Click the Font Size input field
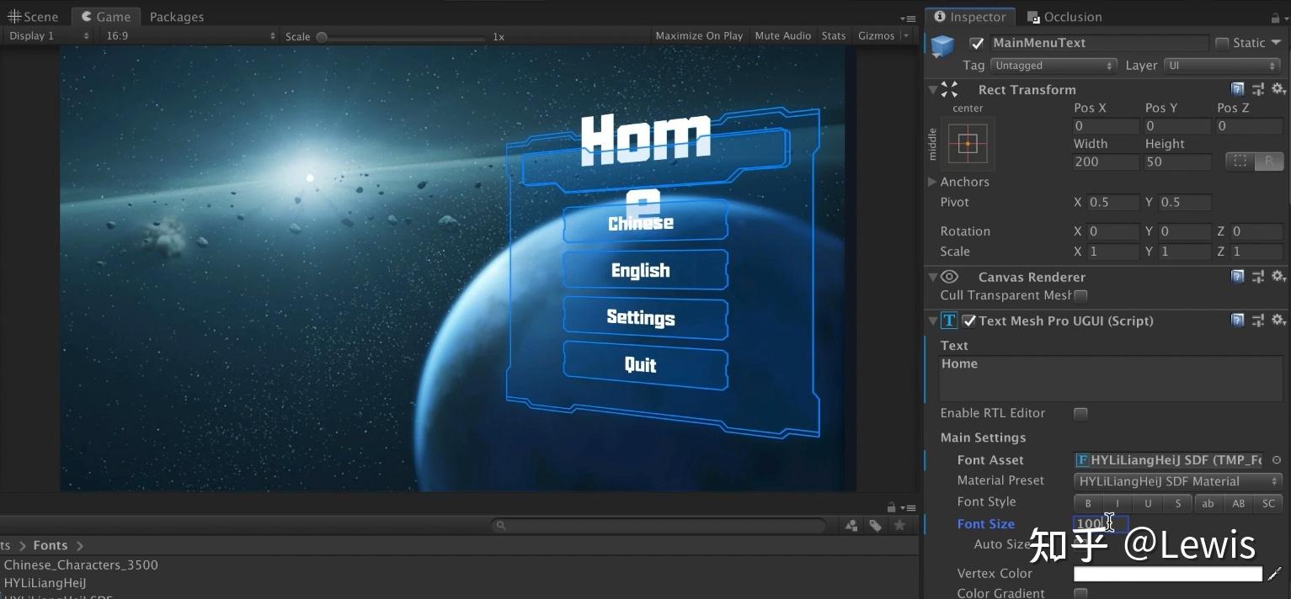The height and width of the screenshot is (599, 1291). click(1097, 523)
